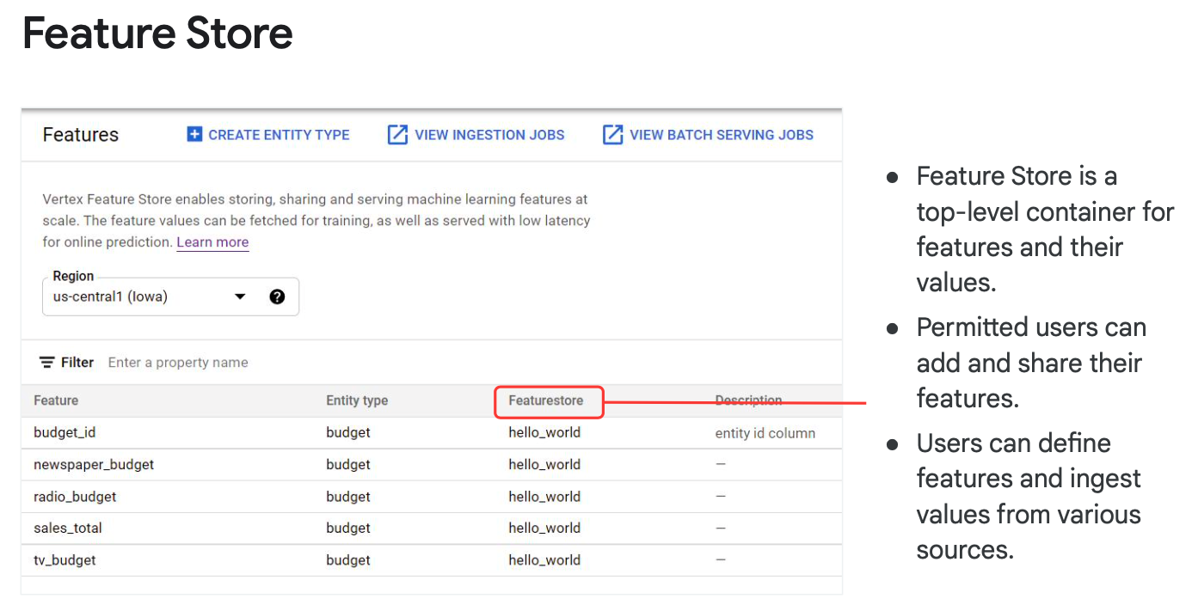Open hello_world featurestore in the tv_budget row

[544, 560]
